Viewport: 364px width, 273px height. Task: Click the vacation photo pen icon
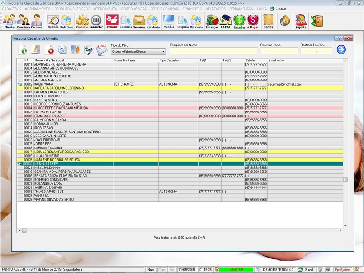[89, 50]
